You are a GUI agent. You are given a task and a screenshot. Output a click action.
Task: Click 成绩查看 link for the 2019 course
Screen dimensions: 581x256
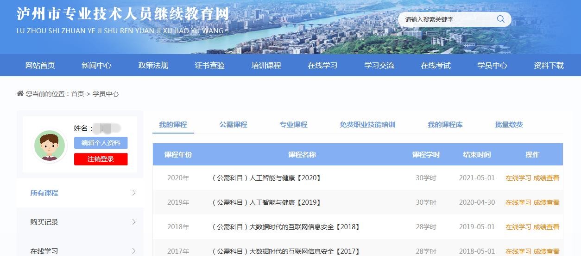(x=546, y=202)
